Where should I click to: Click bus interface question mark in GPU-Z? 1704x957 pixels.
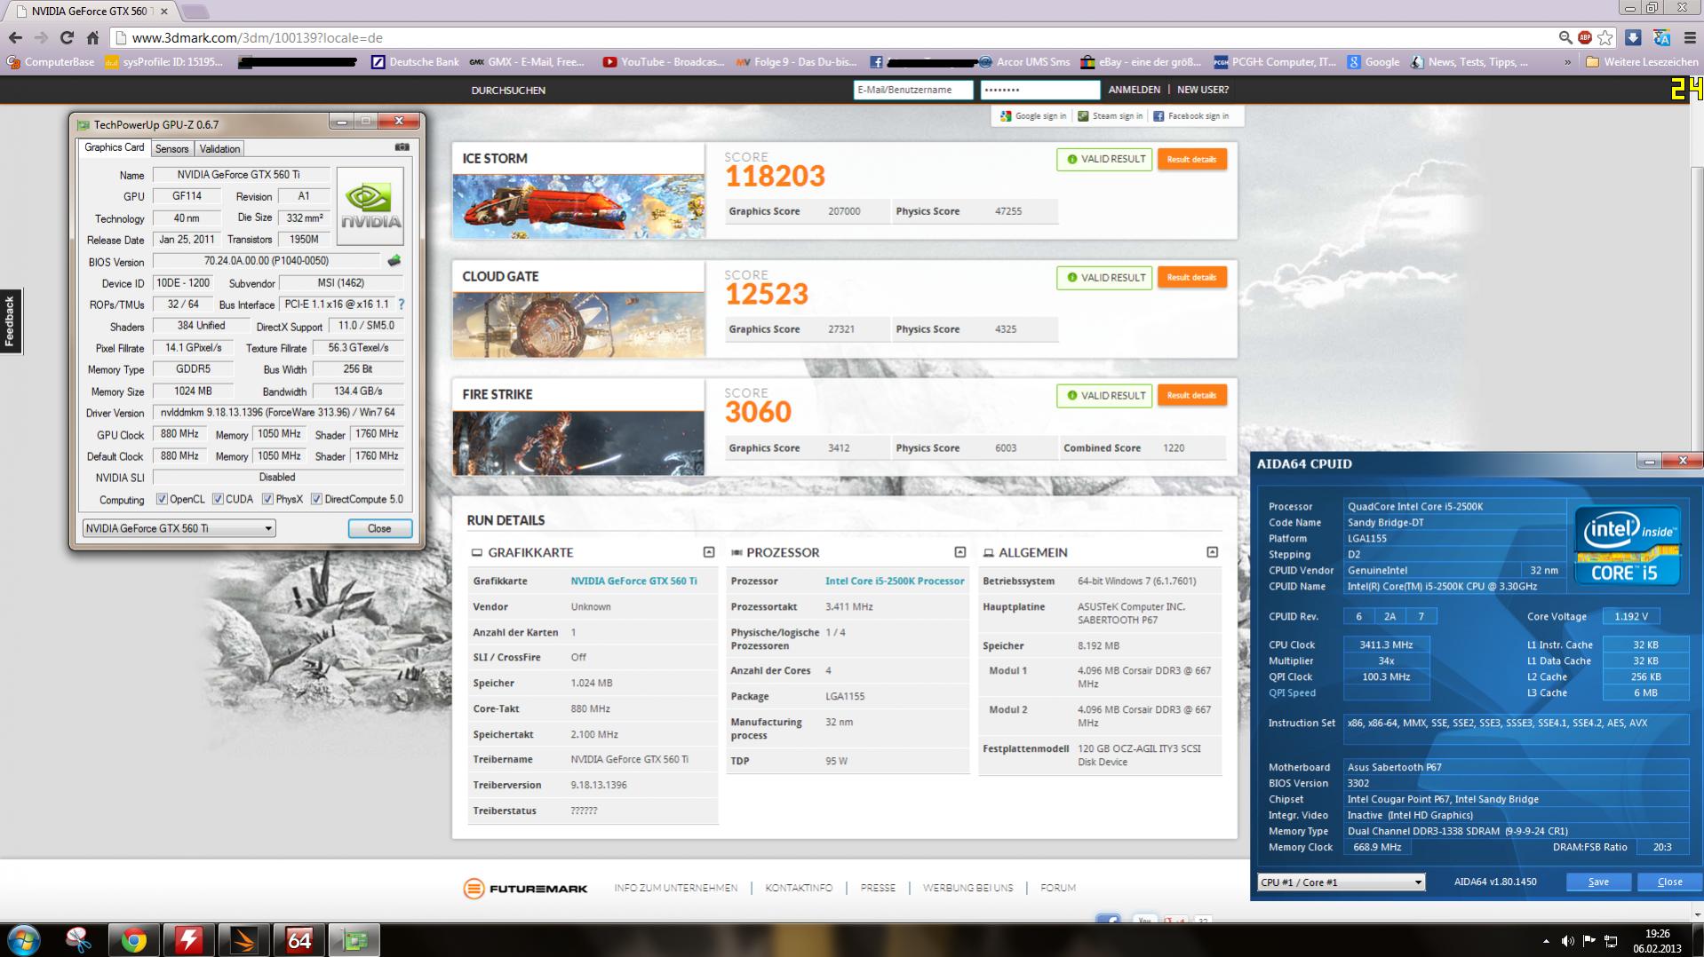click(x=401, y=304)
